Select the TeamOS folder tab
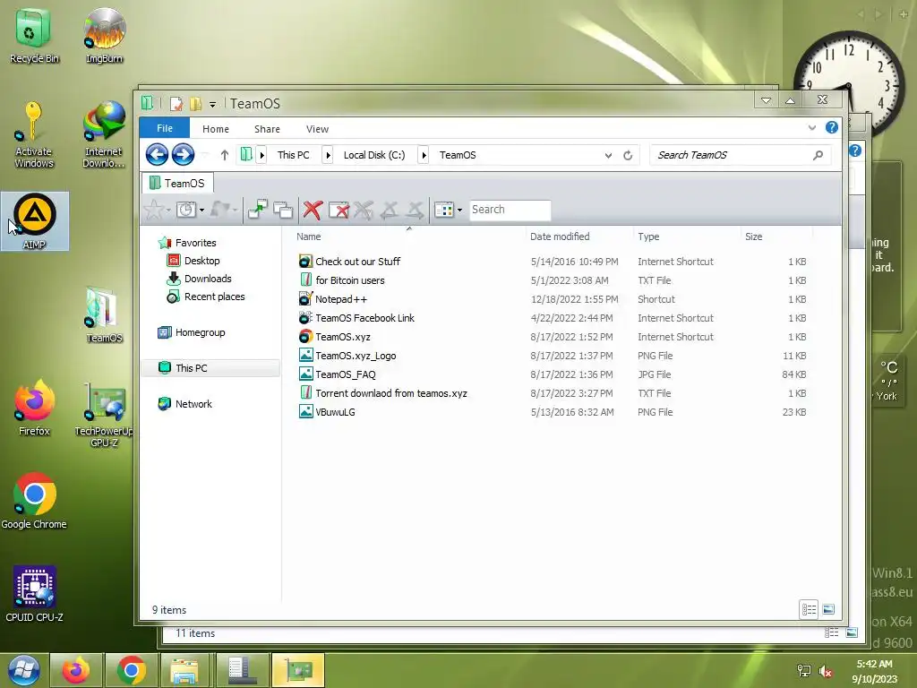Screen dimensions: 917x688 coord(178,183)
